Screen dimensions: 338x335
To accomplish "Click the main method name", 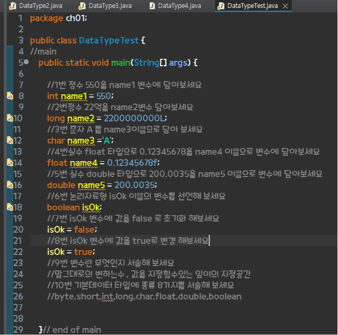I will pyautogui.click(x=121, y=63).
